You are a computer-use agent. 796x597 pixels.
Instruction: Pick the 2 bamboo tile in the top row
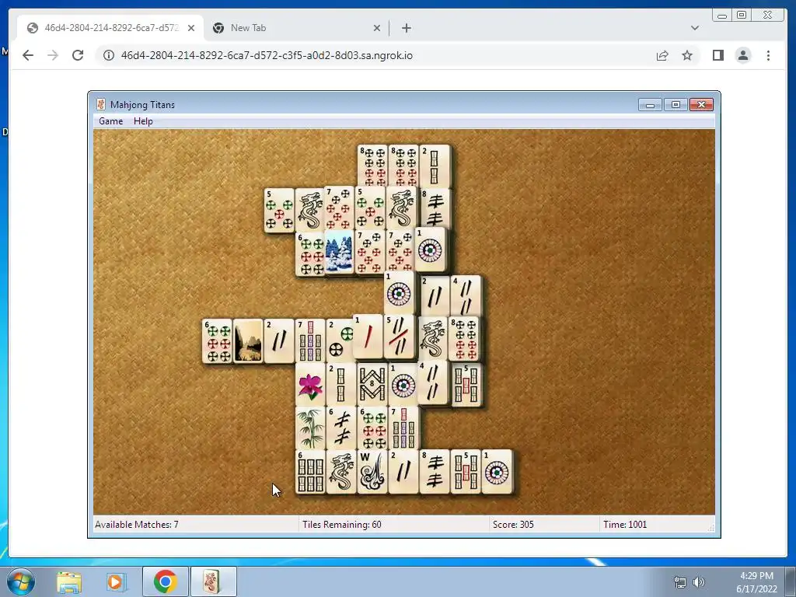(435, 166)
